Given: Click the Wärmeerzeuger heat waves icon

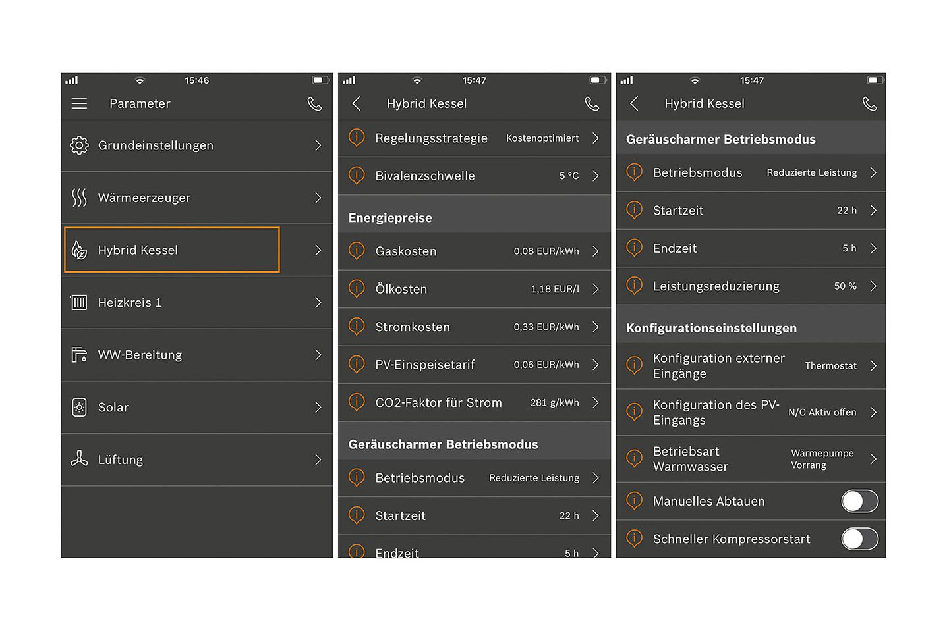Looking at the screenshot, I should pos(79,197).
